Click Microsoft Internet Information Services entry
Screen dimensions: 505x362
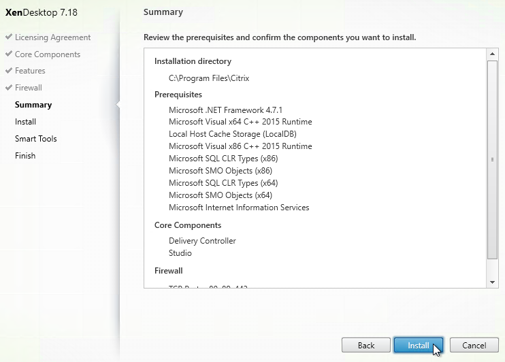point(239,208)
